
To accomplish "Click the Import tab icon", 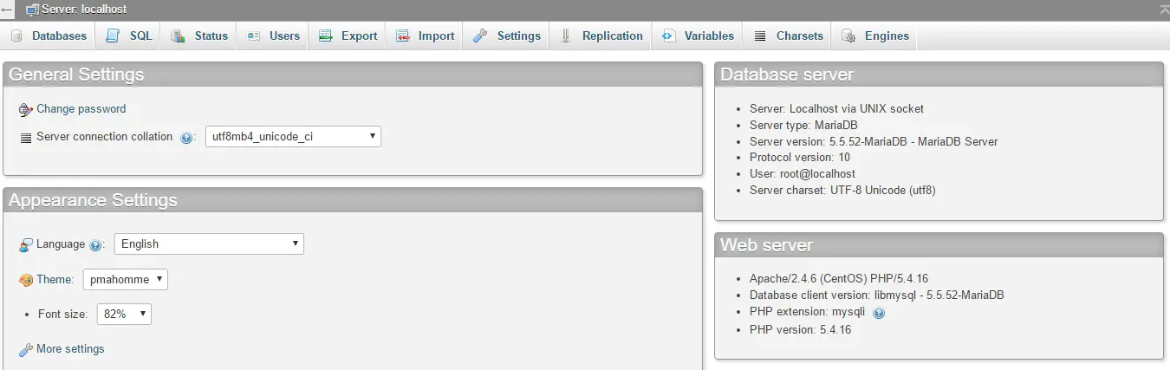I will [x=403, y=36].
